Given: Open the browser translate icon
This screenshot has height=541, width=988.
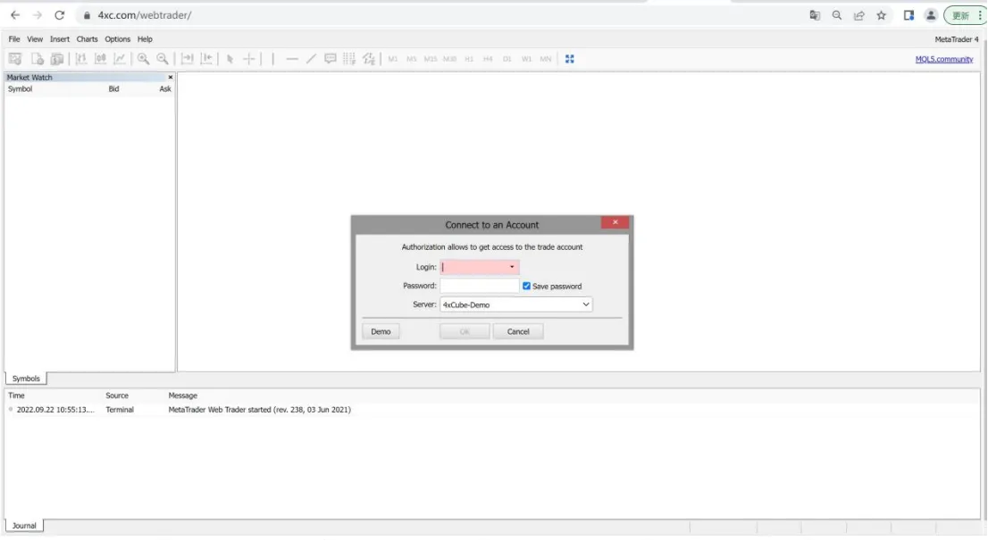Looking at the screenshot, I should click(815, 16).
